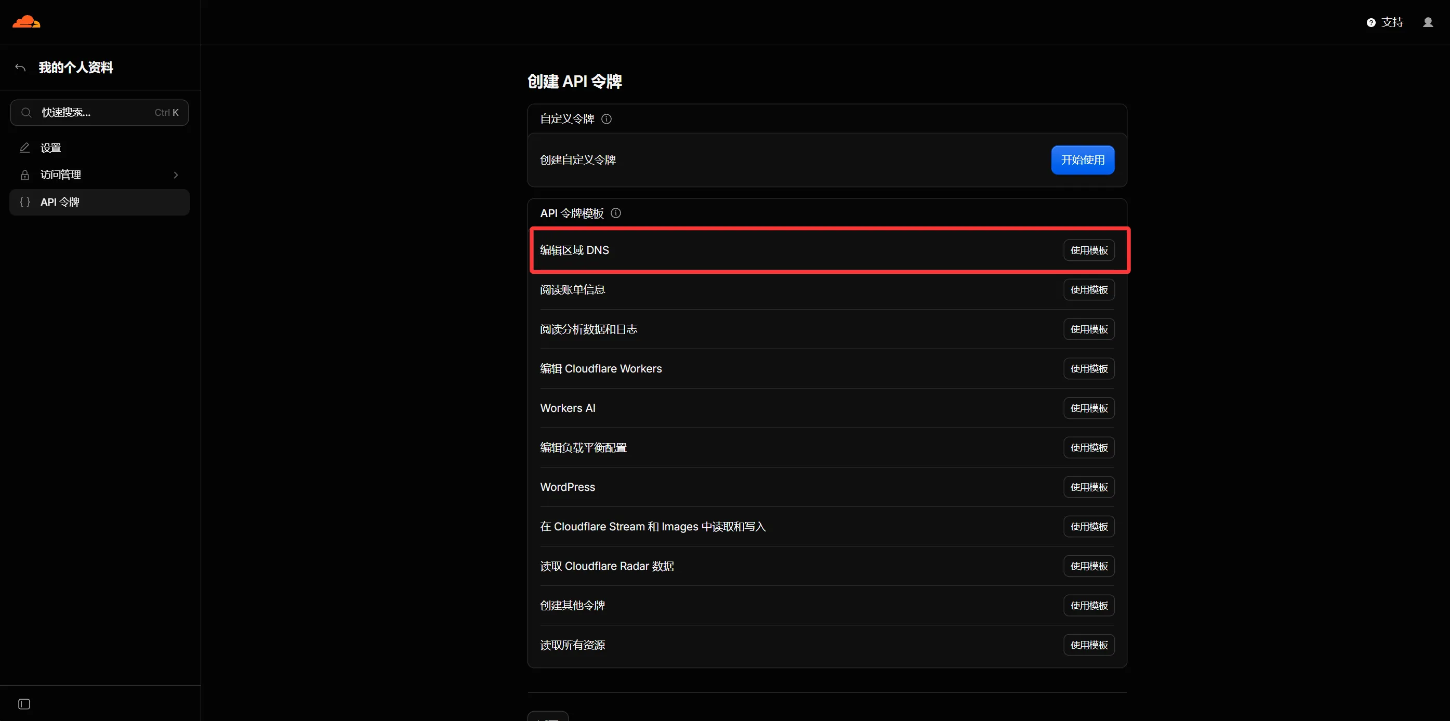The image size is (1450, 721).
Task: Click 开始使用 to create custom token
Action: (1083, 159)
